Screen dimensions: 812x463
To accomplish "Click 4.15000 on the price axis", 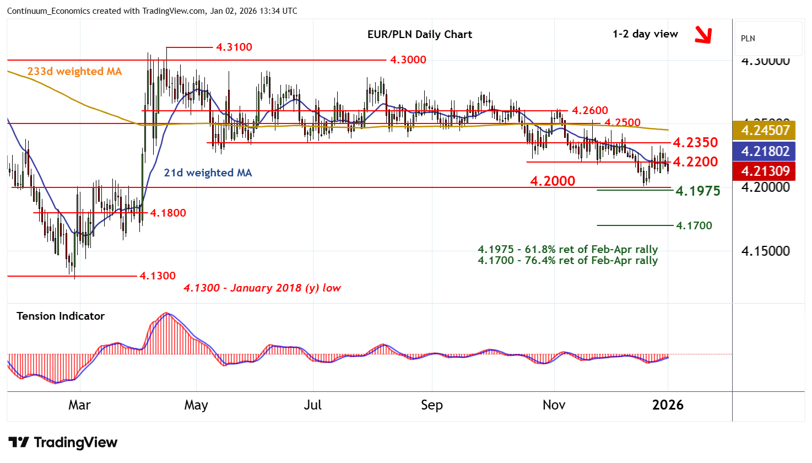I will (765, 251).
